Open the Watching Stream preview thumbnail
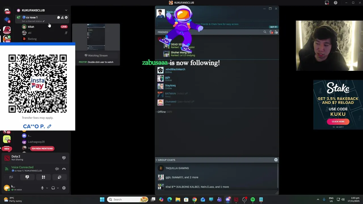Image resolution: width=363 pixels, height=204 pixels. pos(96,38)
